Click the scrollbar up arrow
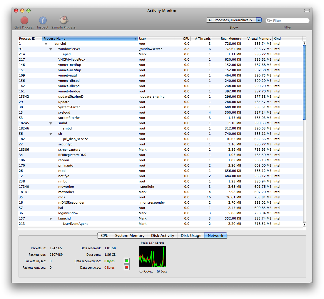Viewport: 324px width, 299px height. point(304,43)
